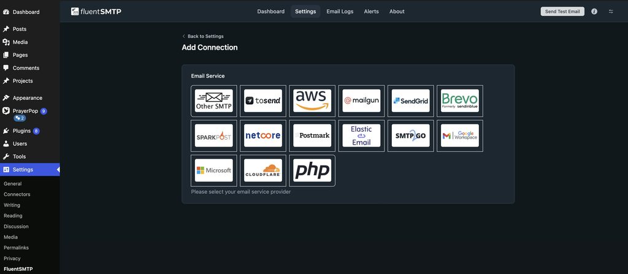The width and height of the screenshot is (628, 274).
Task: Go Back to Settings link
Action: (x=202, y=36)
